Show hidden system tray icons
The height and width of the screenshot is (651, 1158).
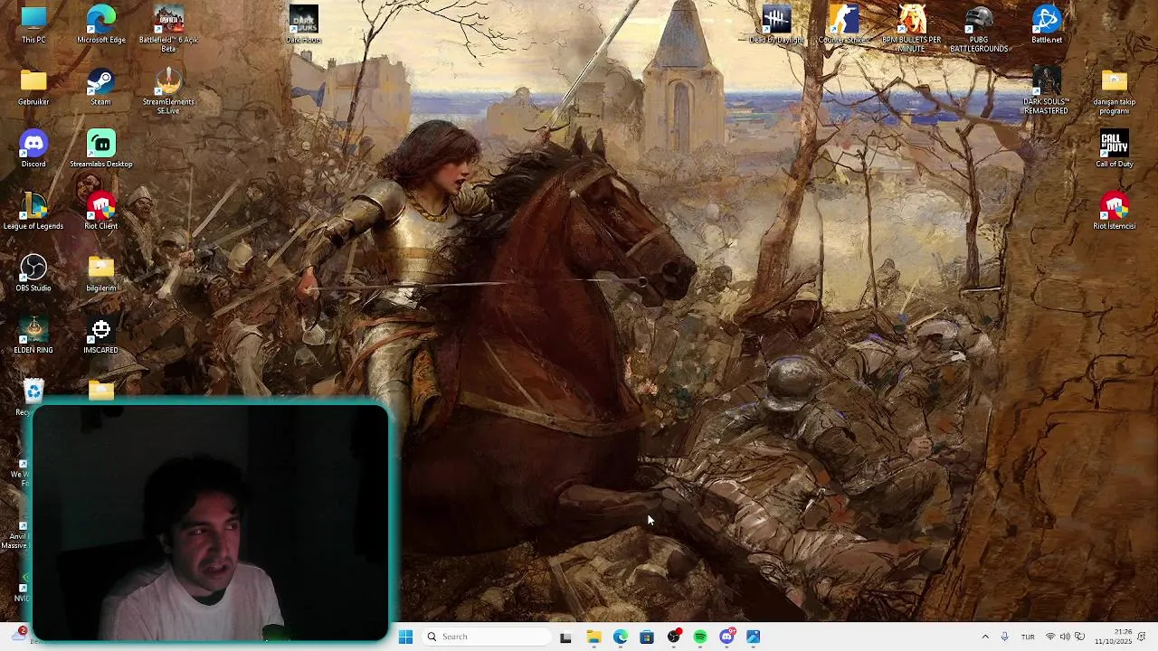point(985,637)
